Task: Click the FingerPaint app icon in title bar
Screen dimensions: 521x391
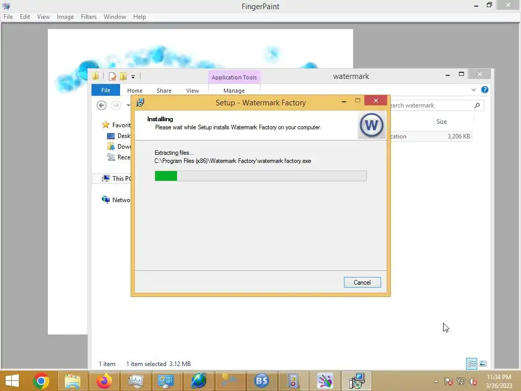Action: [6, 6]
